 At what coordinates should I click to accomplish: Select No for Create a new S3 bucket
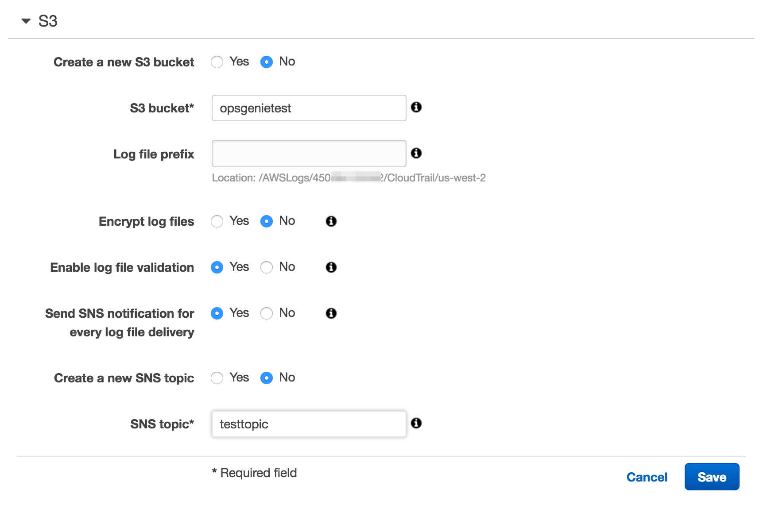[267, 62]
